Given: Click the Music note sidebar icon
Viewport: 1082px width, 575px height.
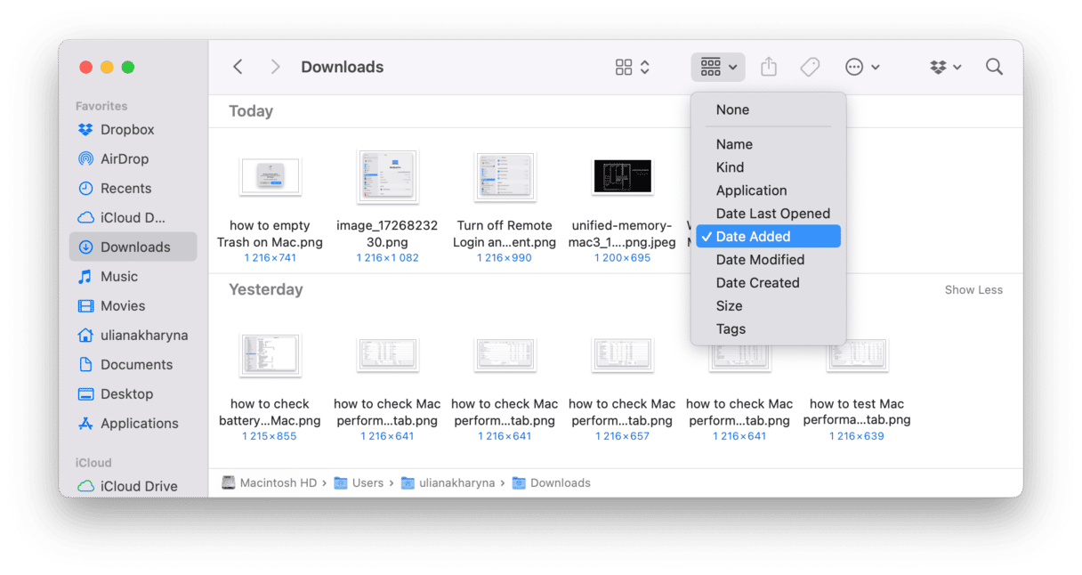Looking at the screenshot, I should (x=85, y=276).
